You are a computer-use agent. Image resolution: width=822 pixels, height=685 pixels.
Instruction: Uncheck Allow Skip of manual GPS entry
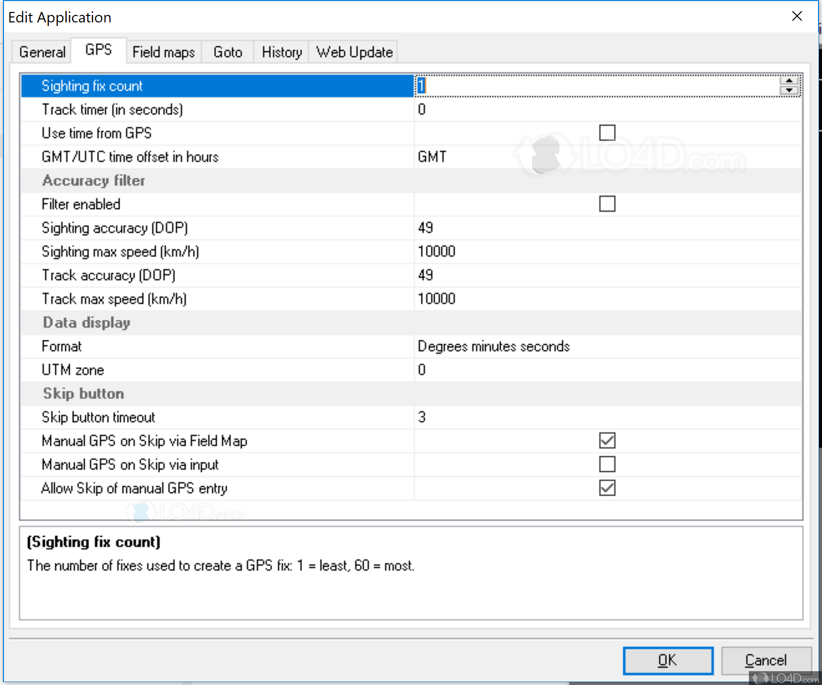click(607, 488)
